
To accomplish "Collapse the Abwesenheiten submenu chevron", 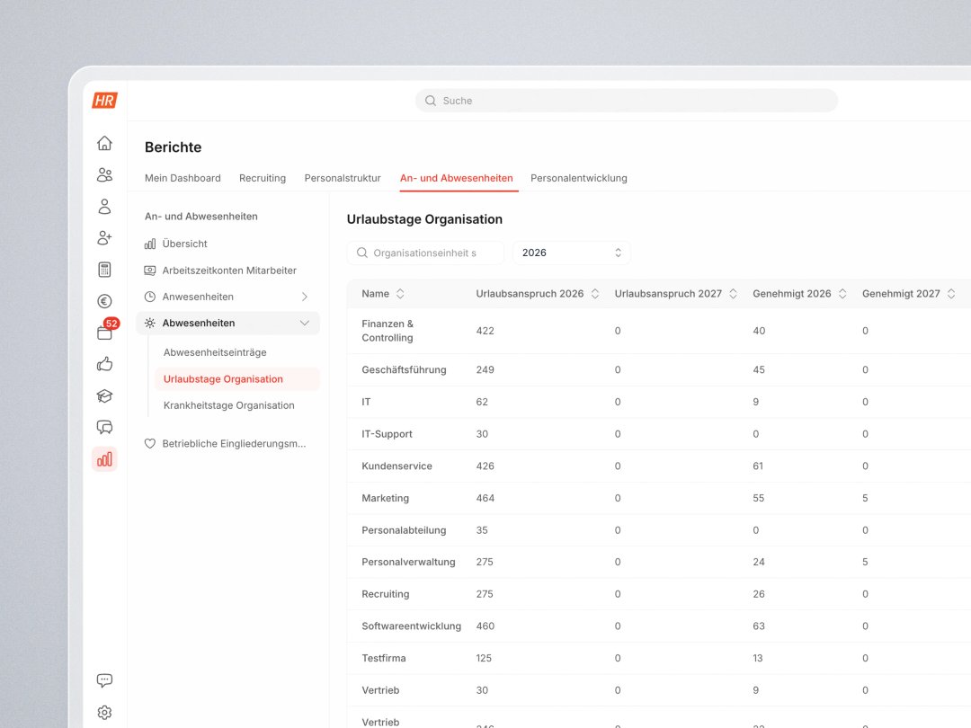I will (305, 324).
